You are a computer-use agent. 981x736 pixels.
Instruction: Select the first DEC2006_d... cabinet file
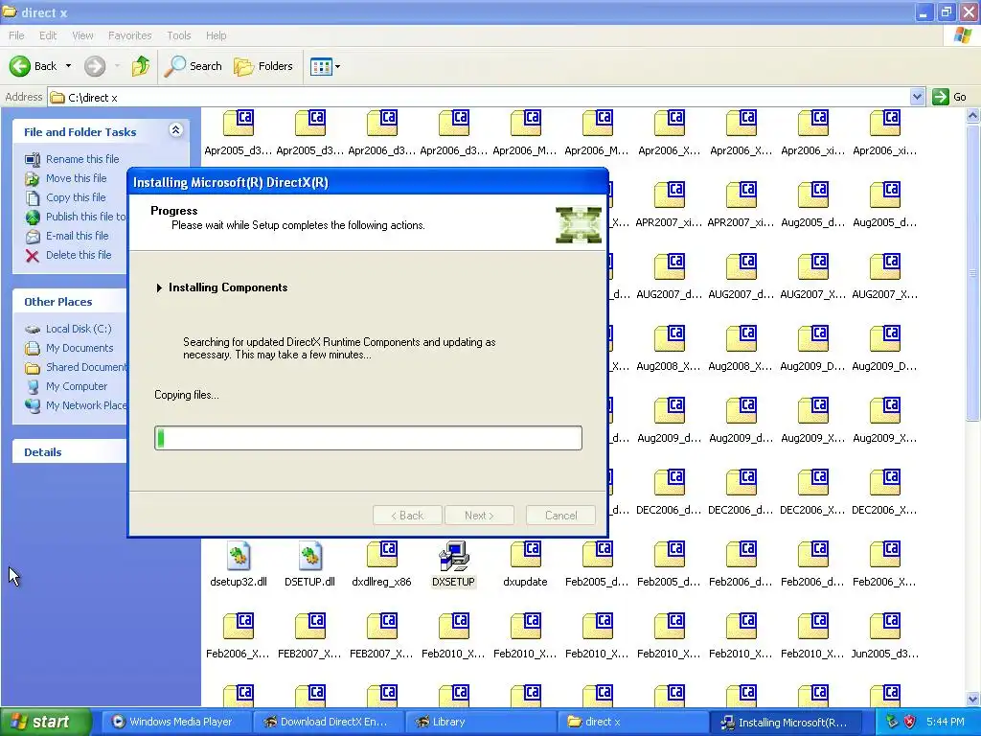click(669, 483)
